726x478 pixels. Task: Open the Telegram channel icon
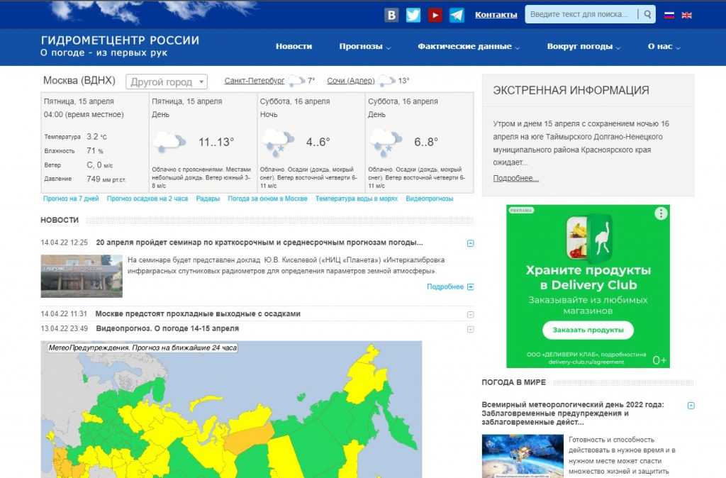457,15
